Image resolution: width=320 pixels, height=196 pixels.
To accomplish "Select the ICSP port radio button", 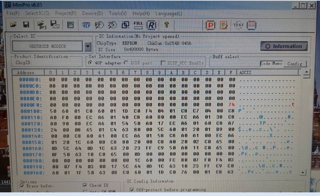I will (126, 63).
